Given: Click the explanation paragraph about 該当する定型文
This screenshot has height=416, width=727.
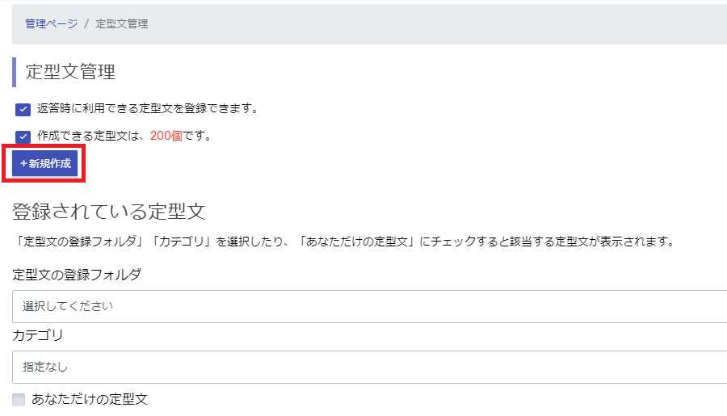Looking at the screenshot, I should click(x=344, y=242).
